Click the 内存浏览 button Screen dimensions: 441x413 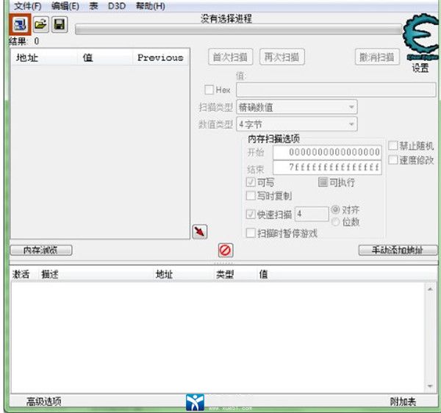[x=41, y=250]
